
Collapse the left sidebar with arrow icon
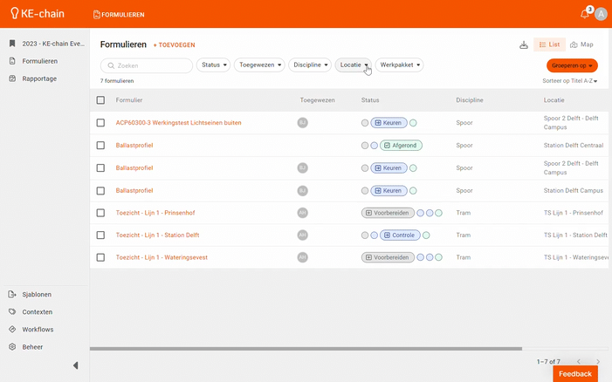[x=75, y=365]
